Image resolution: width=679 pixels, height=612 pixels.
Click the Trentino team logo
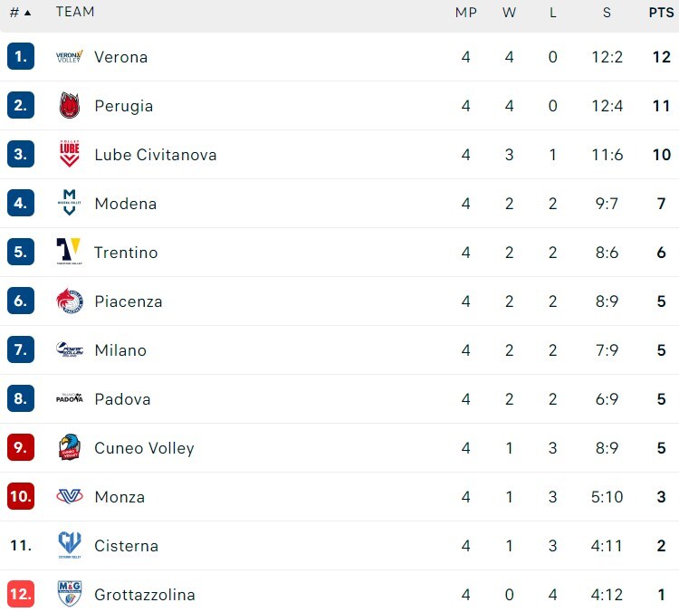pos(70,253)
